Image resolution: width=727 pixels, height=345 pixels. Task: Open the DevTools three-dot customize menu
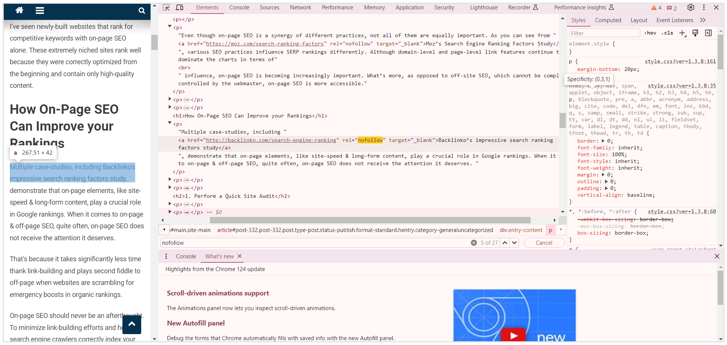704,8
